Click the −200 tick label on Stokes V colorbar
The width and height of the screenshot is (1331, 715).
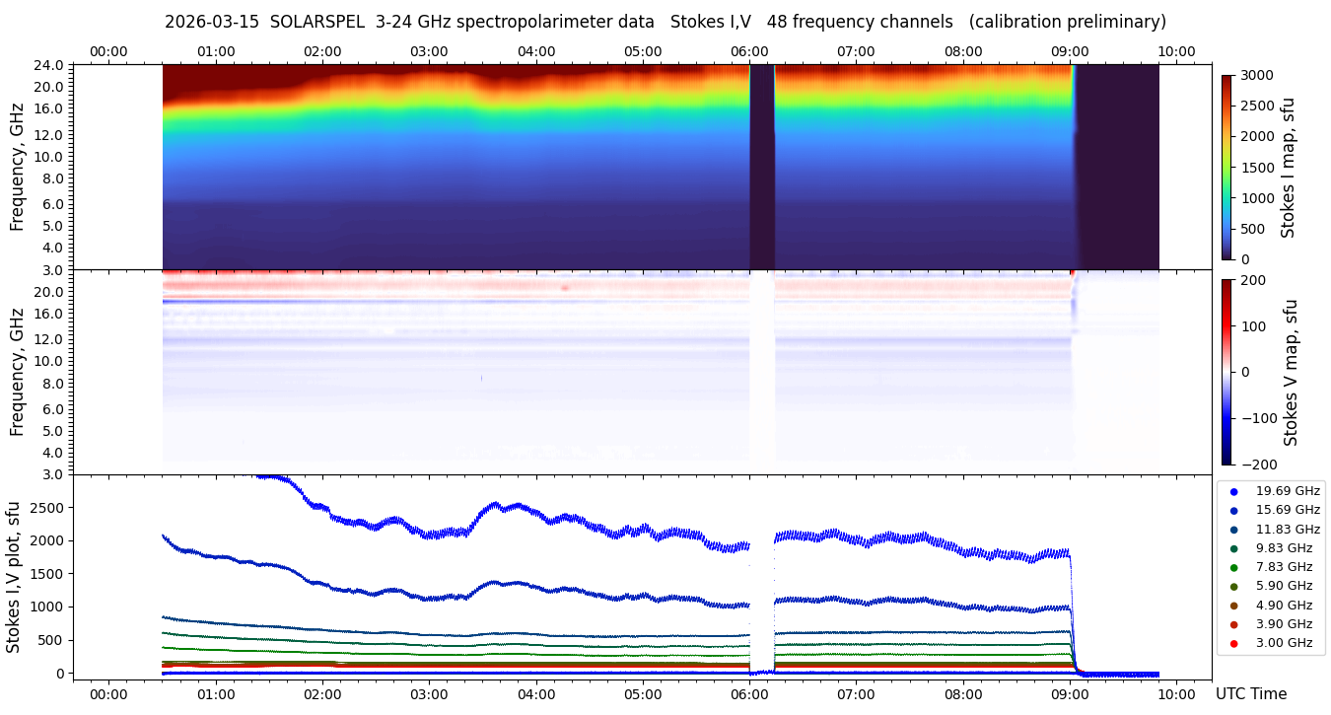coord(1261,464)
